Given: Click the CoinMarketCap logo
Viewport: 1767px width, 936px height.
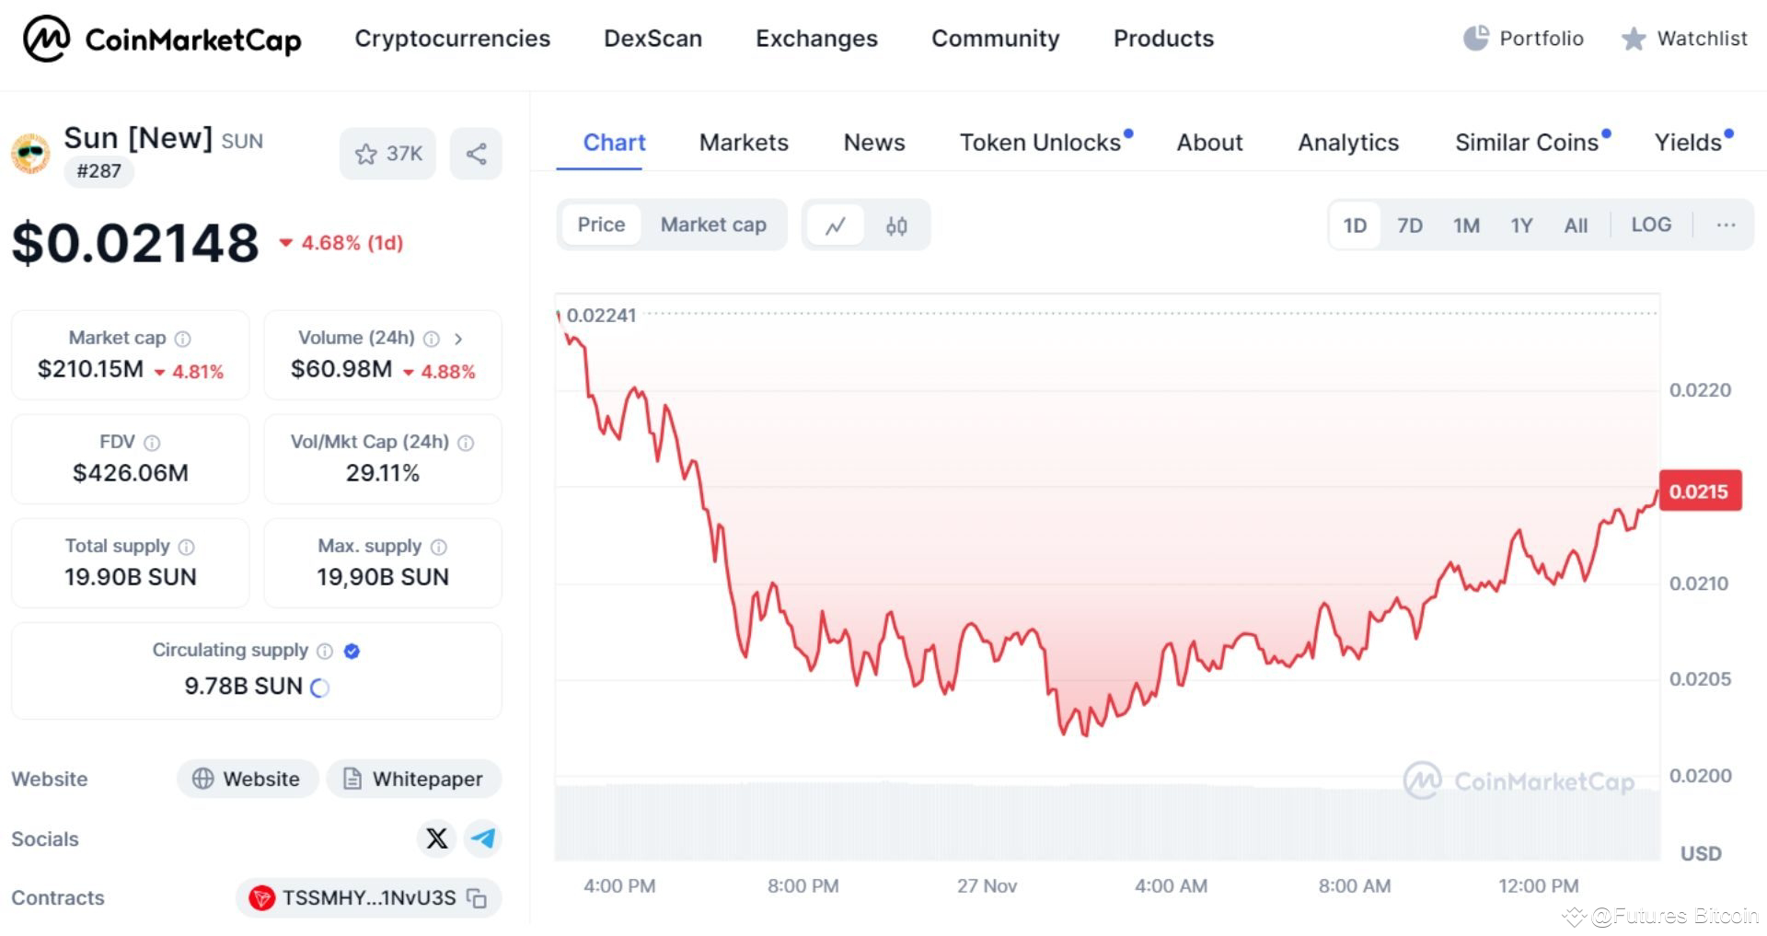Looking at the screenshot, I should [x=162, y=40].
